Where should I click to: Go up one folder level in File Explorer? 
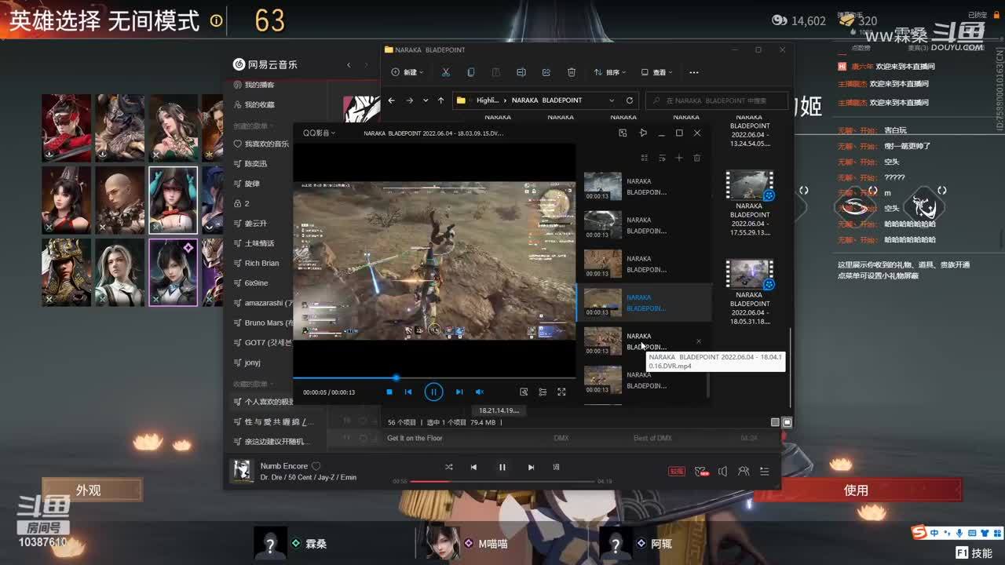(x=440, y=100)
